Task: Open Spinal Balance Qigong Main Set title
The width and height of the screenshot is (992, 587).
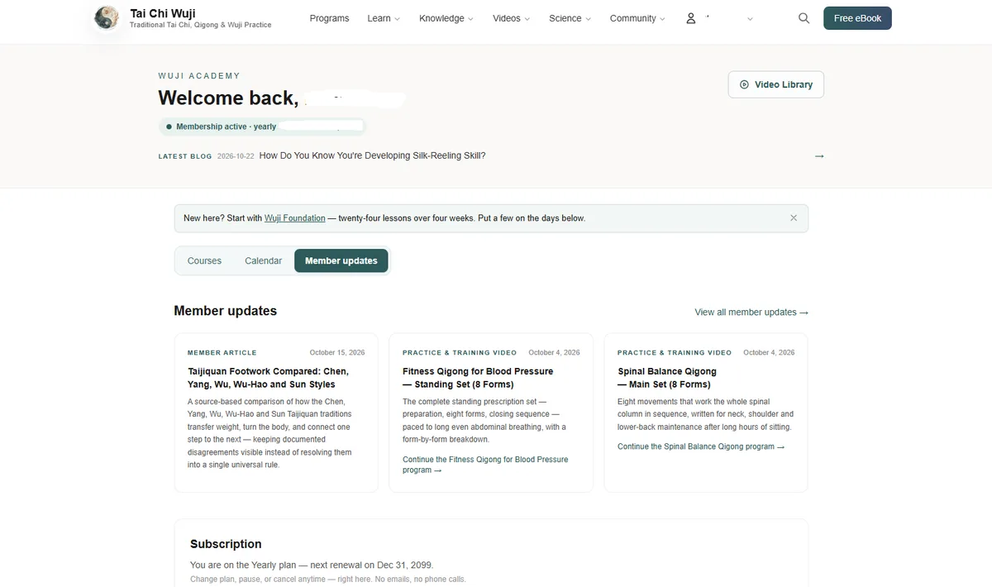Action: (667, 378)
